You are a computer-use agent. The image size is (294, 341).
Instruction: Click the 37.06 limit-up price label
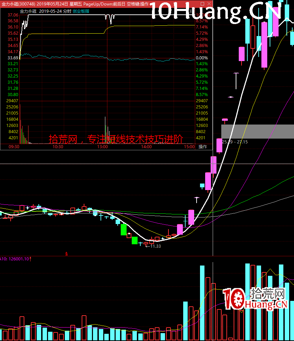click(13, 15)
